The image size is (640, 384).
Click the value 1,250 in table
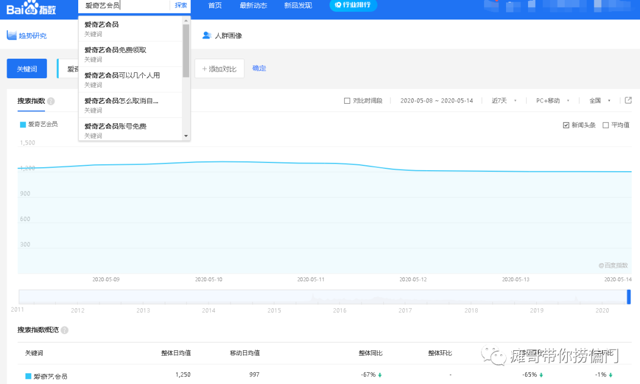pyautogui.click(x=183, y=374)
